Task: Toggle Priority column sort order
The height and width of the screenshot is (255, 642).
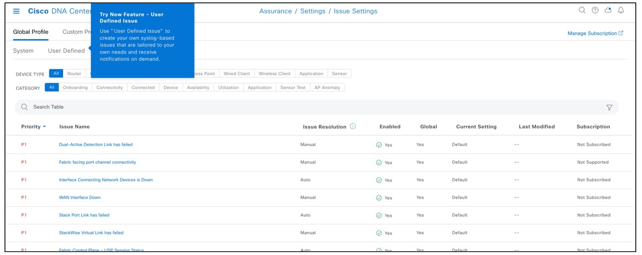Action: coord(33,126)
